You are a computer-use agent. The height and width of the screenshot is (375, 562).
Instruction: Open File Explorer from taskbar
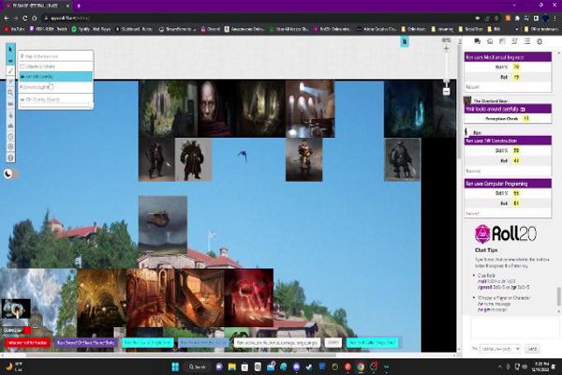(232, 367)
